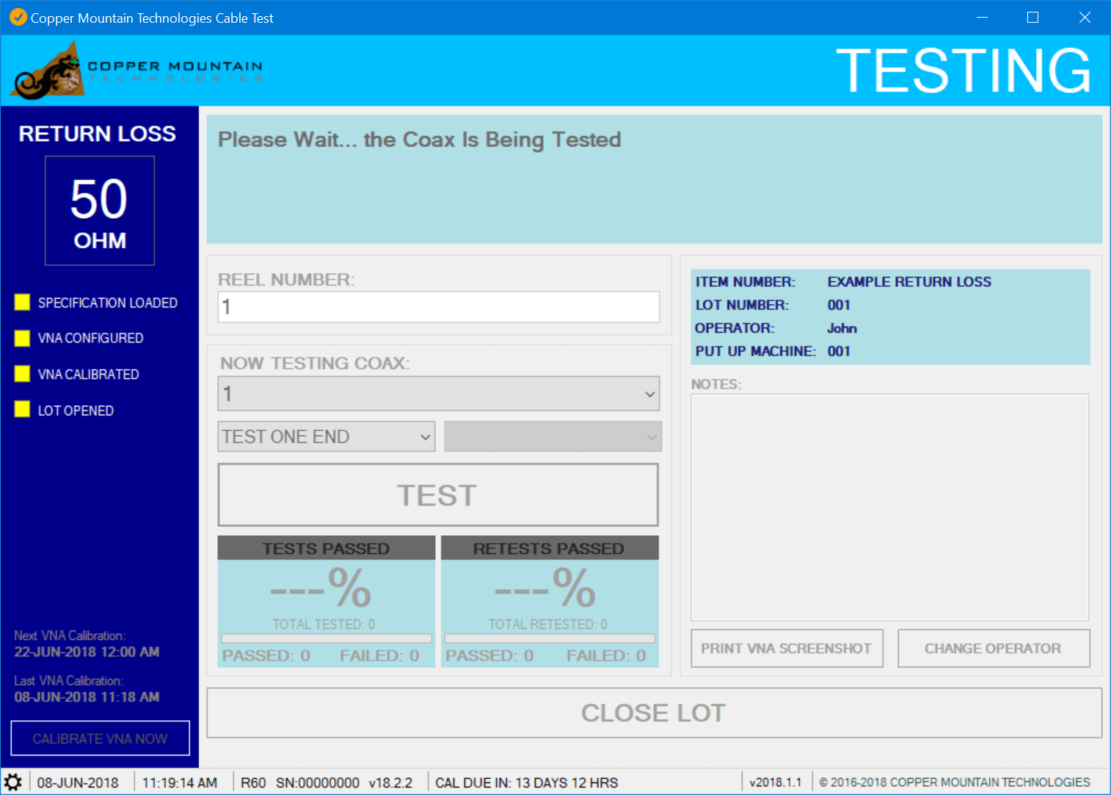Click the Retests Passed header

tap(550, 548)
